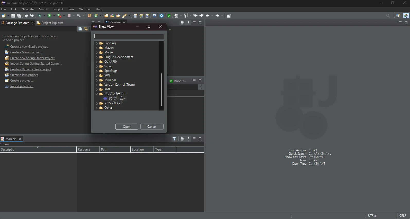Click the CRLF line delimiter in status bar
The width and height of the screenshot is (410, 219).
pyautogui.click(x=403, y=216)
